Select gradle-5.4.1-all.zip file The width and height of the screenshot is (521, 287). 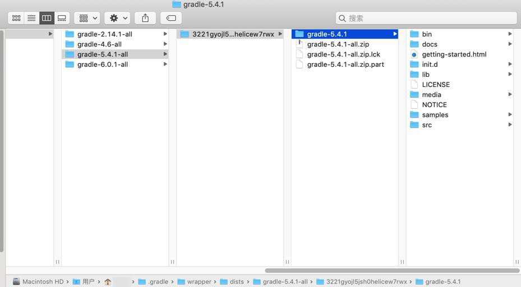[x=344, y=44]
